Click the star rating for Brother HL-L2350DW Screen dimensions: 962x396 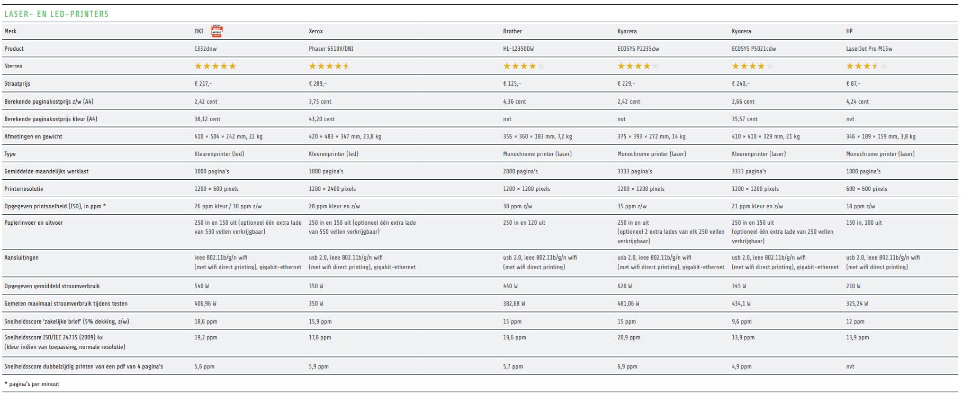coord(523,66)
